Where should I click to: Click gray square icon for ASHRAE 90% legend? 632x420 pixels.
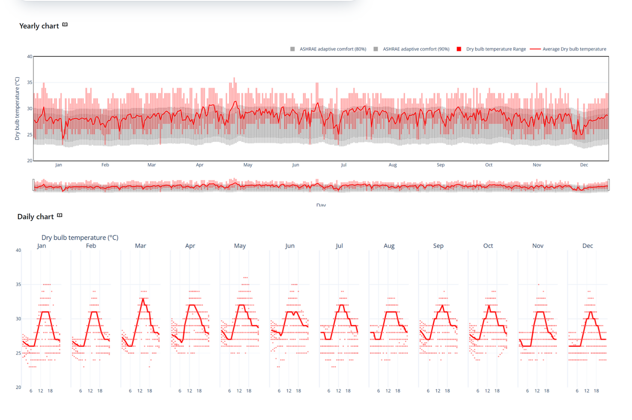[x=376, y=49]
